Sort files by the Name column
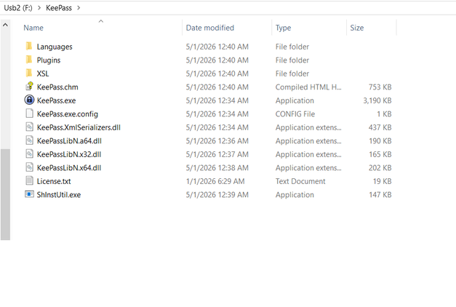Viewport: 456px width, 307px height. pos(33,28)
